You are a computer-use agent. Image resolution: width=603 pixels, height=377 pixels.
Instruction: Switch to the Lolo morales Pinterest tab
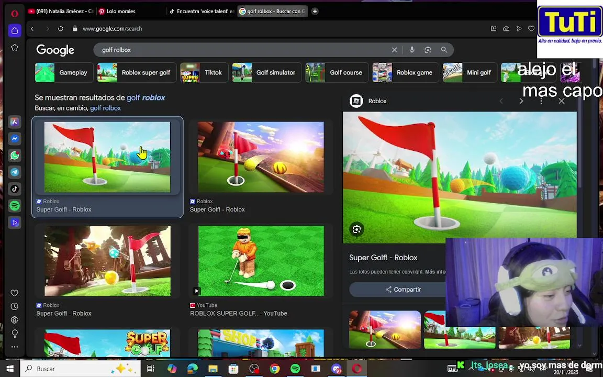(131, 11)
